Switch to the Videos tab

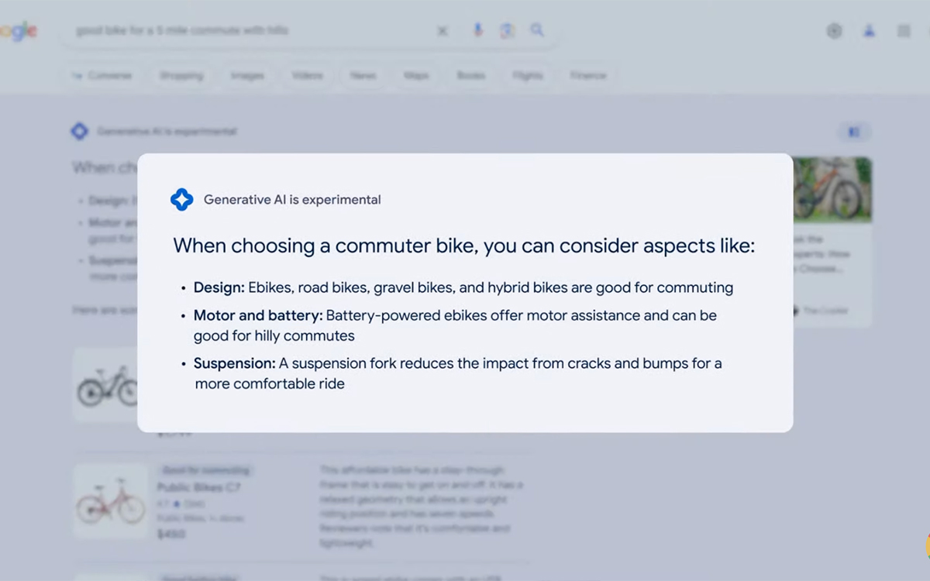pyautogui.click(x=308, y=76)
